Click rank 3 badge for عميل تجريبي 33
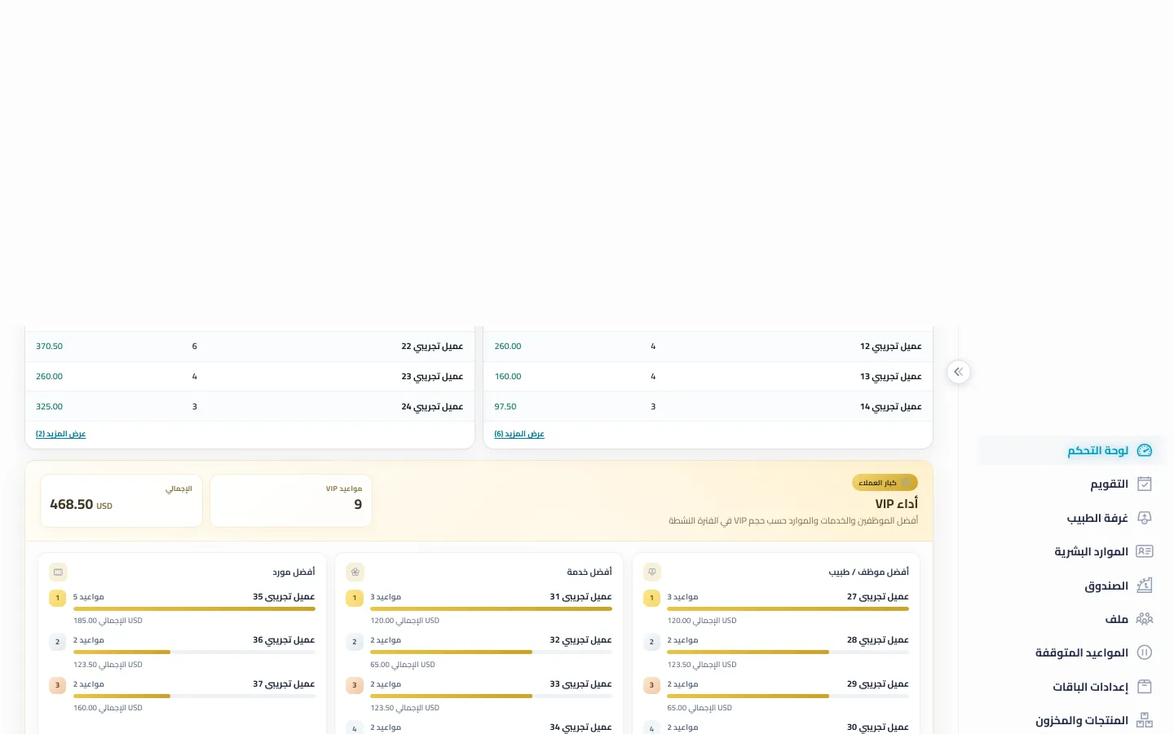This screenshot has height=734, width=1174. pyautogui.click(x=355, y=685)
